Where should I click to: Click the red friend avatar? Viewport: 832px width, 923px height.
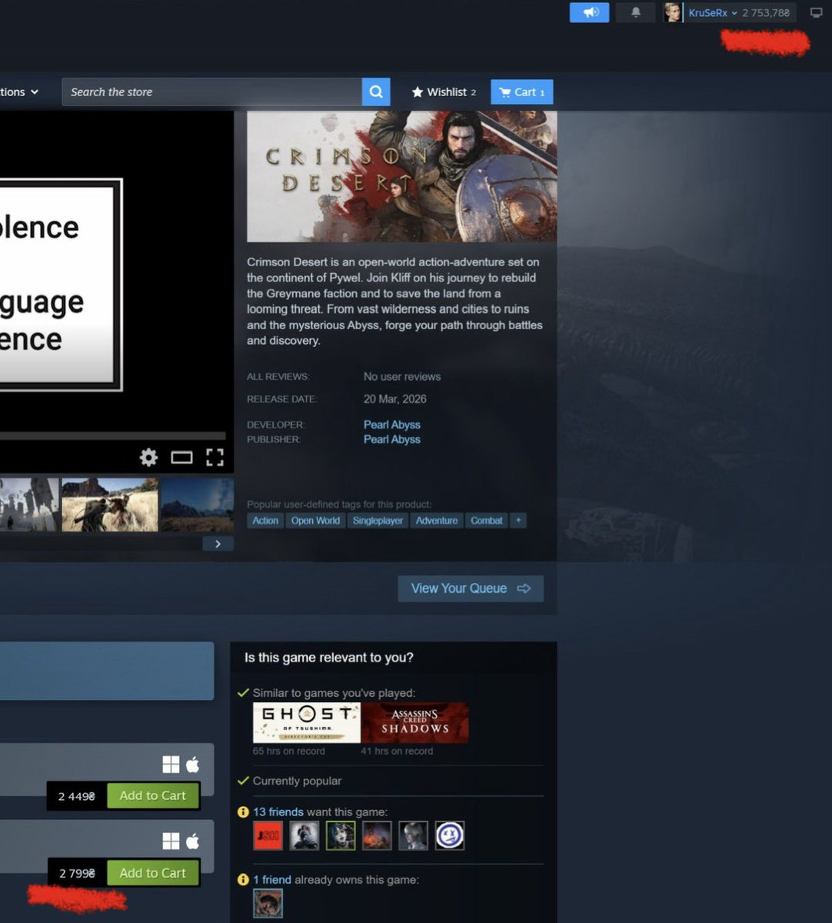(268, 835)
